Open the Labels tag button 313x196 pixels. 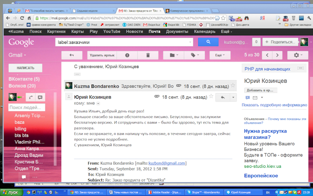click(195, 55)
